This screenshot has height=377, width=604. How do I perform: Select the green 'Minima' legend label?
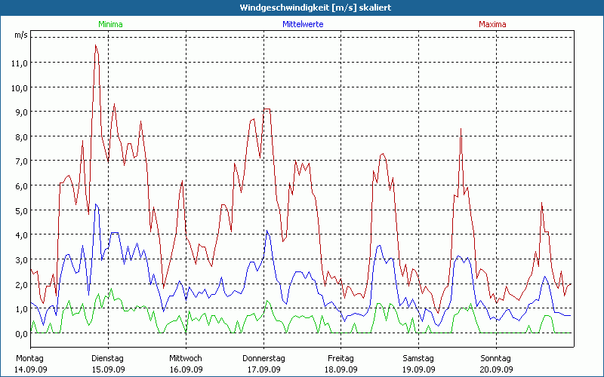[x=110, y=24]
